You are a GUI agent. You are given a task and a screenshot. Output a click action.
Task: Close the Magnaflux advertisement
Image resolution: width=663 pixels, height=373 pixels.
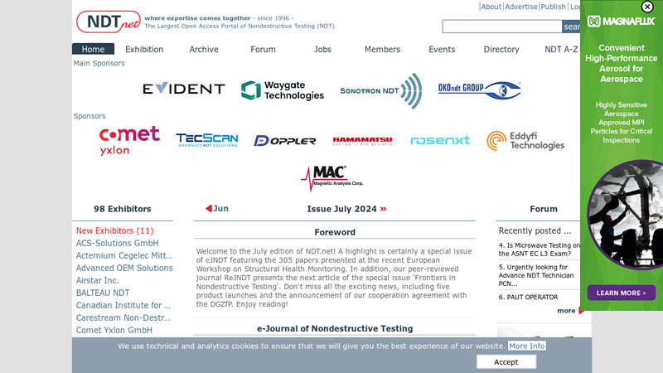[x=647, y=7]
